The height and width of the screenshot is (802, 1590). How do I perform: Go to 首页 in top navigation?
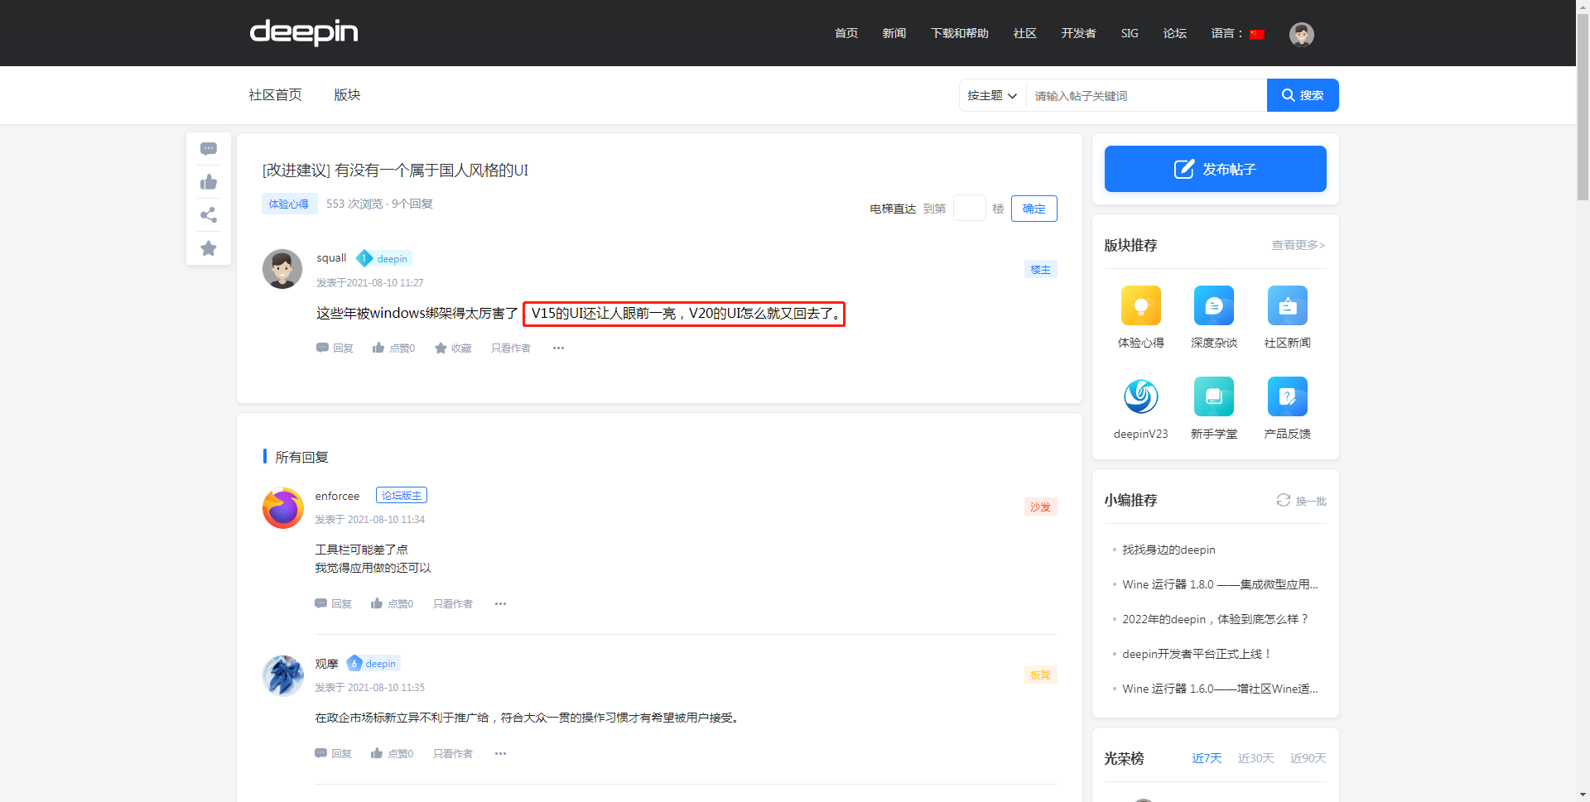(846, 34)
